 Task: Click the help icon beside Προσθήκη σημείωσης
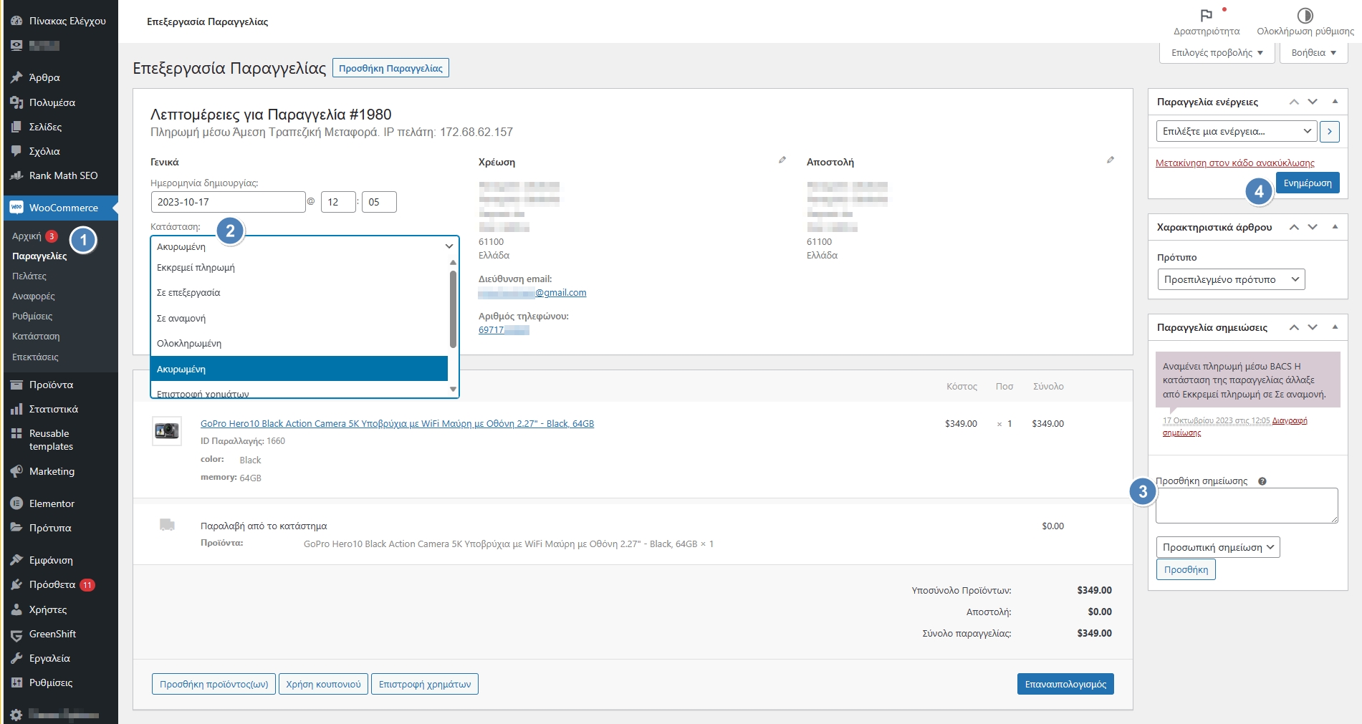1262,481
